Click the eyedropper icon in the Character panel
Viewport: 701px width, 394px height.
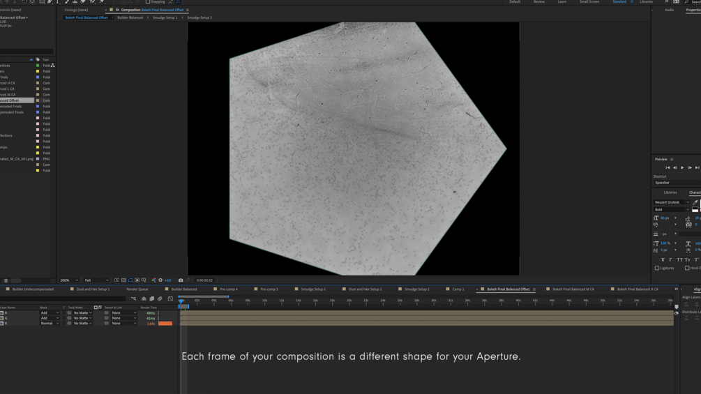695,202
